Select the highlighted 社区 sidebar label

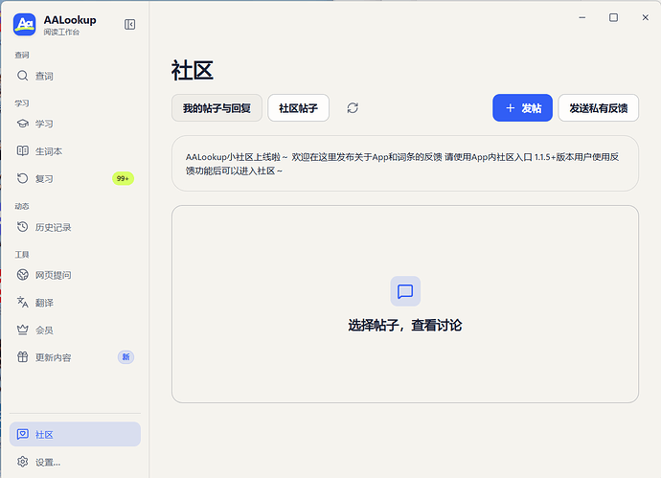pyautogui.click(x=44, y=435)
